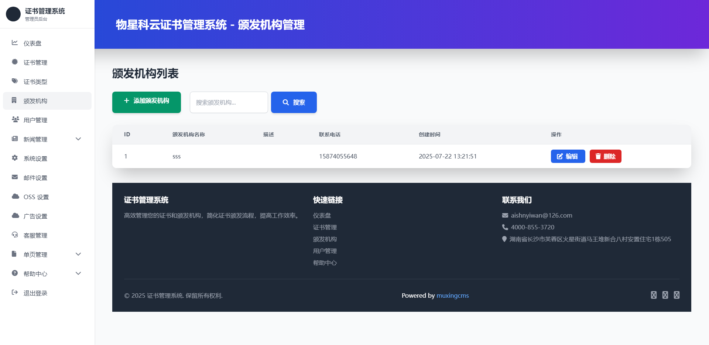
Task: Click the second social icon in footer
Action: [x=665, y=295]
